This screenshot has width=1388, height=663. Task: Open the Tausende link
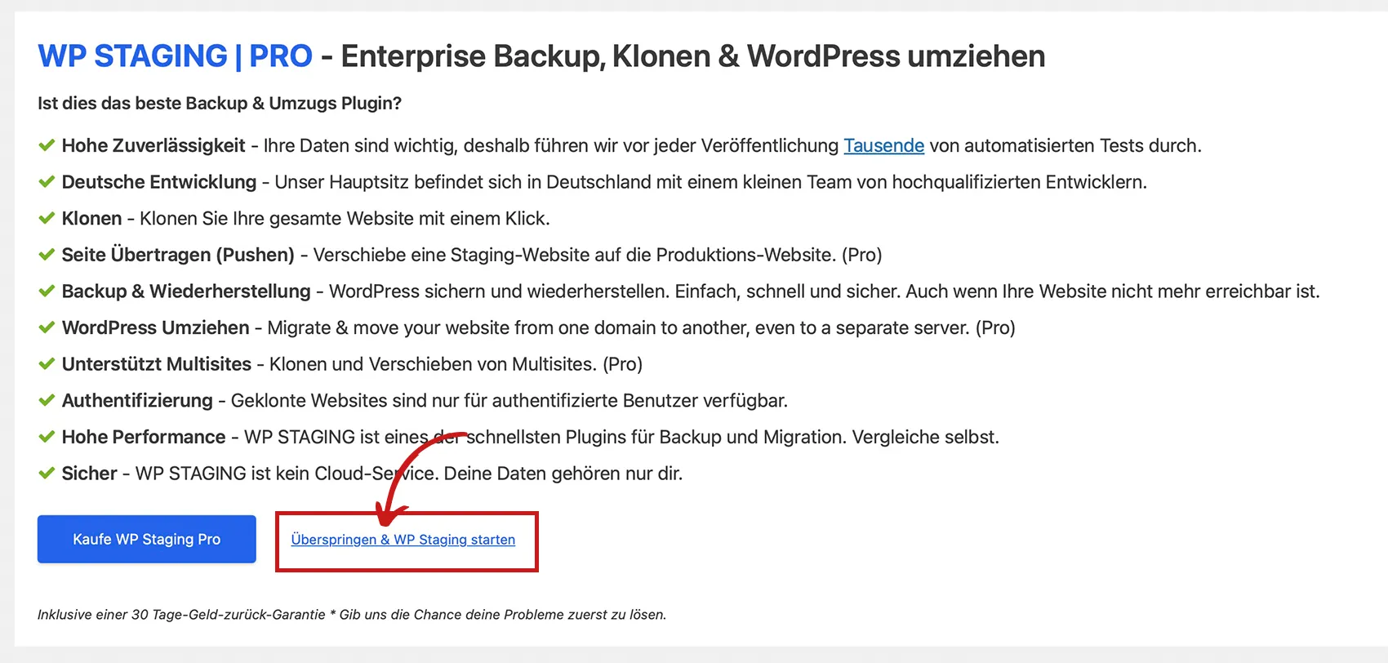click(883, 146)
